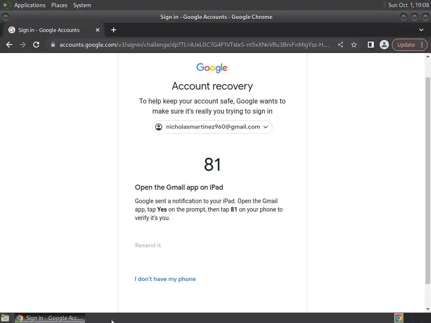431x323 pixels.
Task: View site security lock info
Action: 53,45
